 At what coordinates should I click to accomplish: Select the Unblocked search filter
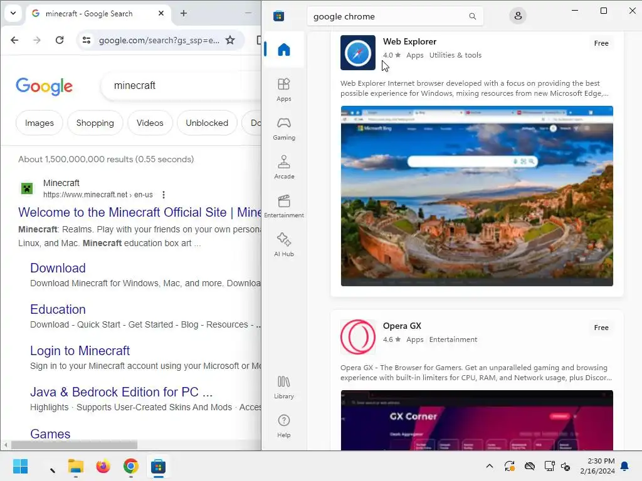tap(207, 123)
